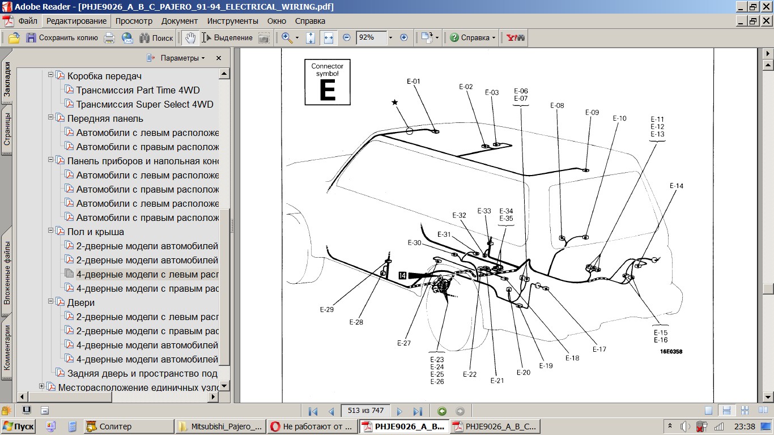Enable continuous page layout in status bar
The height and width of the screenshot is (435, 774).
point(726,411)
